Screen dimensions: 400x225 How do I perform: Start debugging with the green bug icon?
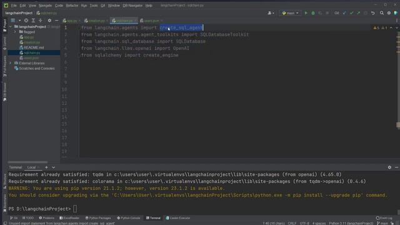(x=313, y=13)
